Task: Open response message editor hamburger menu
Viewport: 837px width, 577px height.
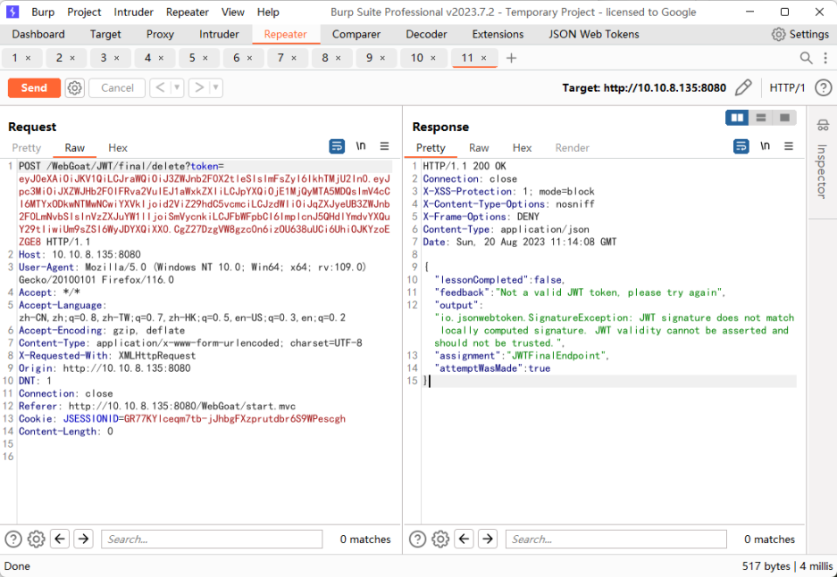Action: (x=789, y=146)
